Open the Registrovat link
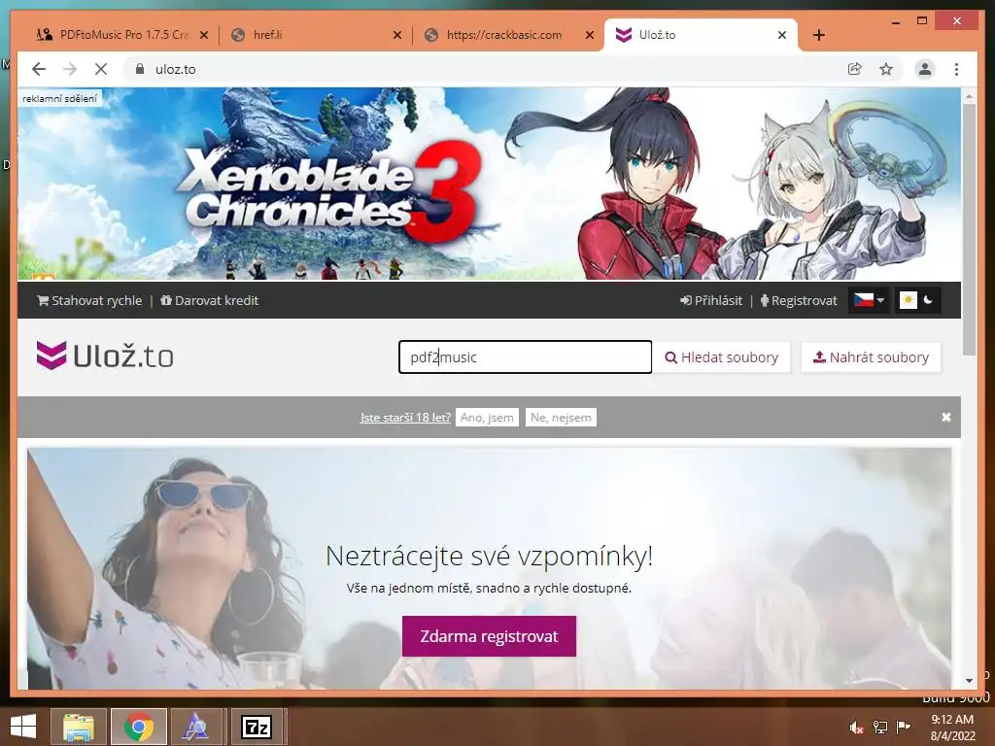Screen dimensions: 995x746 (x=799, y=301)
